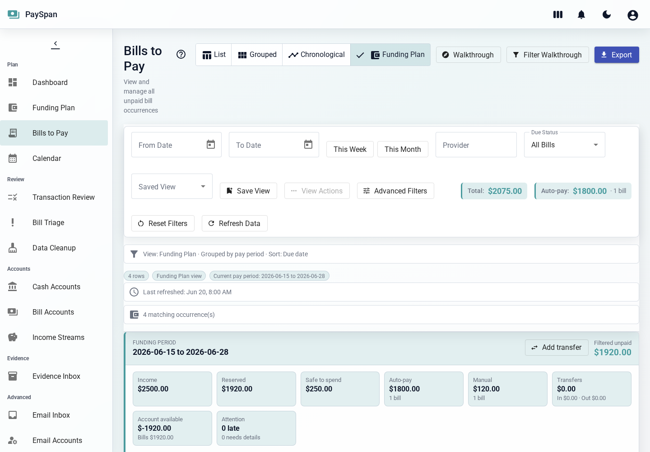
Task: Click the Current pay period chip
Action: point(269,276)
